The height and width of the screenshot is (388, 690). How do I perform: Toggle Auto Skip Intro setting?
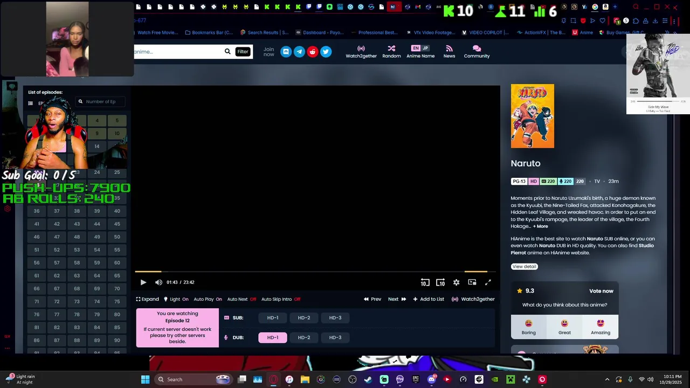[x=281, y=299]
